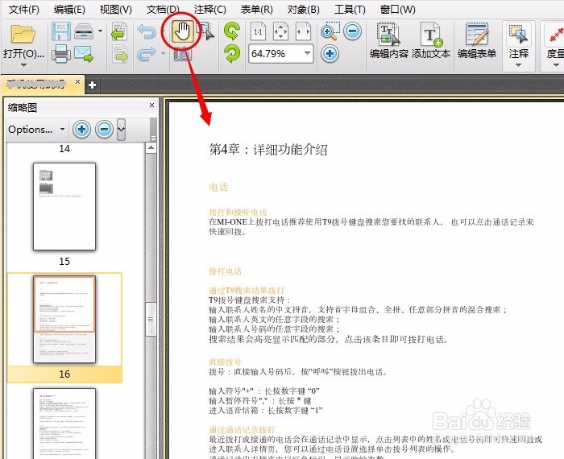Open a file with the folder icon
564x459 pixels.
click(23, 35)
